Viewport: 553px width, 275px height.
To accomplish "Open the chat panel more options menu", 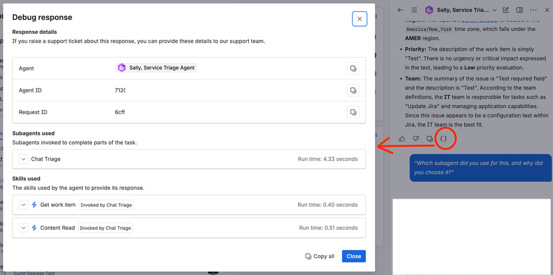I will coord(533,10).
